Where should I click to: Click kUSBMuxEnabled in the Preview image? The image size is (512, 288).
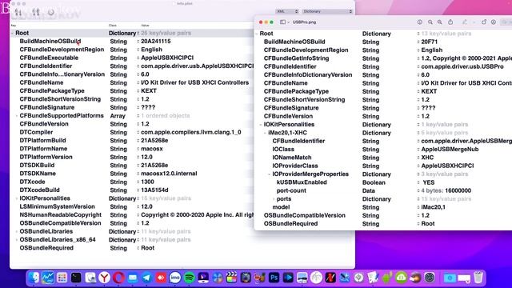coord(302,182)
